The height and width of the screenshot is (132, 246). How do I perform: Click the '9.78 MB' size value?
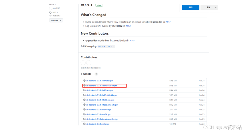click(173, 86)
